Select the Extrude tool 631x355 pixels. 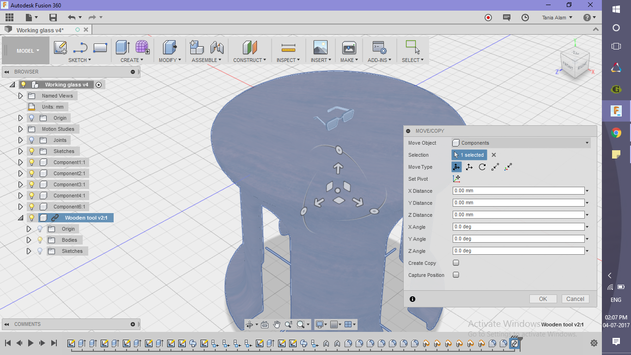coord(122,48)
